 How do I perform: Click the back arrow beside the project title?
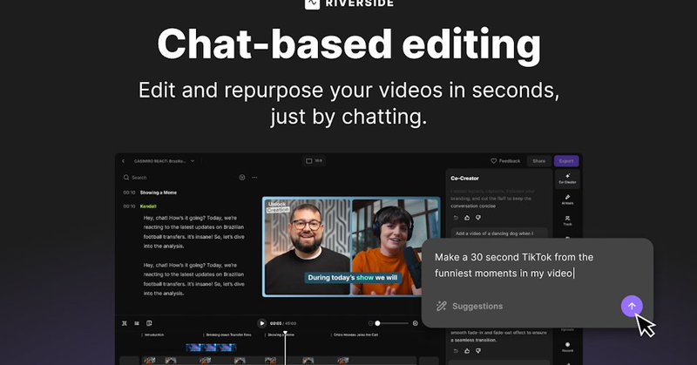123,161
